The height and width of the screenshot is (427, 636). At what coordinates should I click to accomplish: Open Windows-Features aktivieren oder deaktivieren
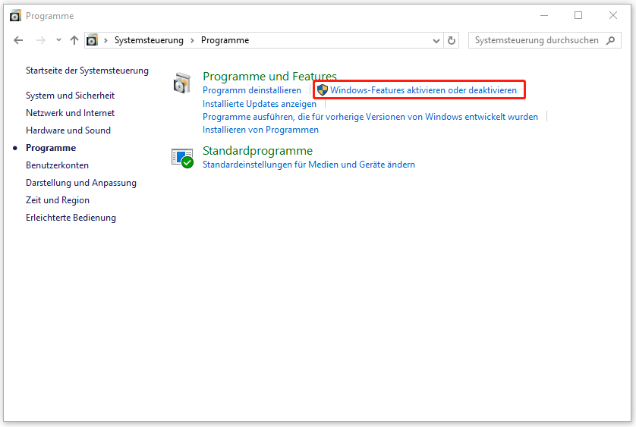(x=423, y=90)
